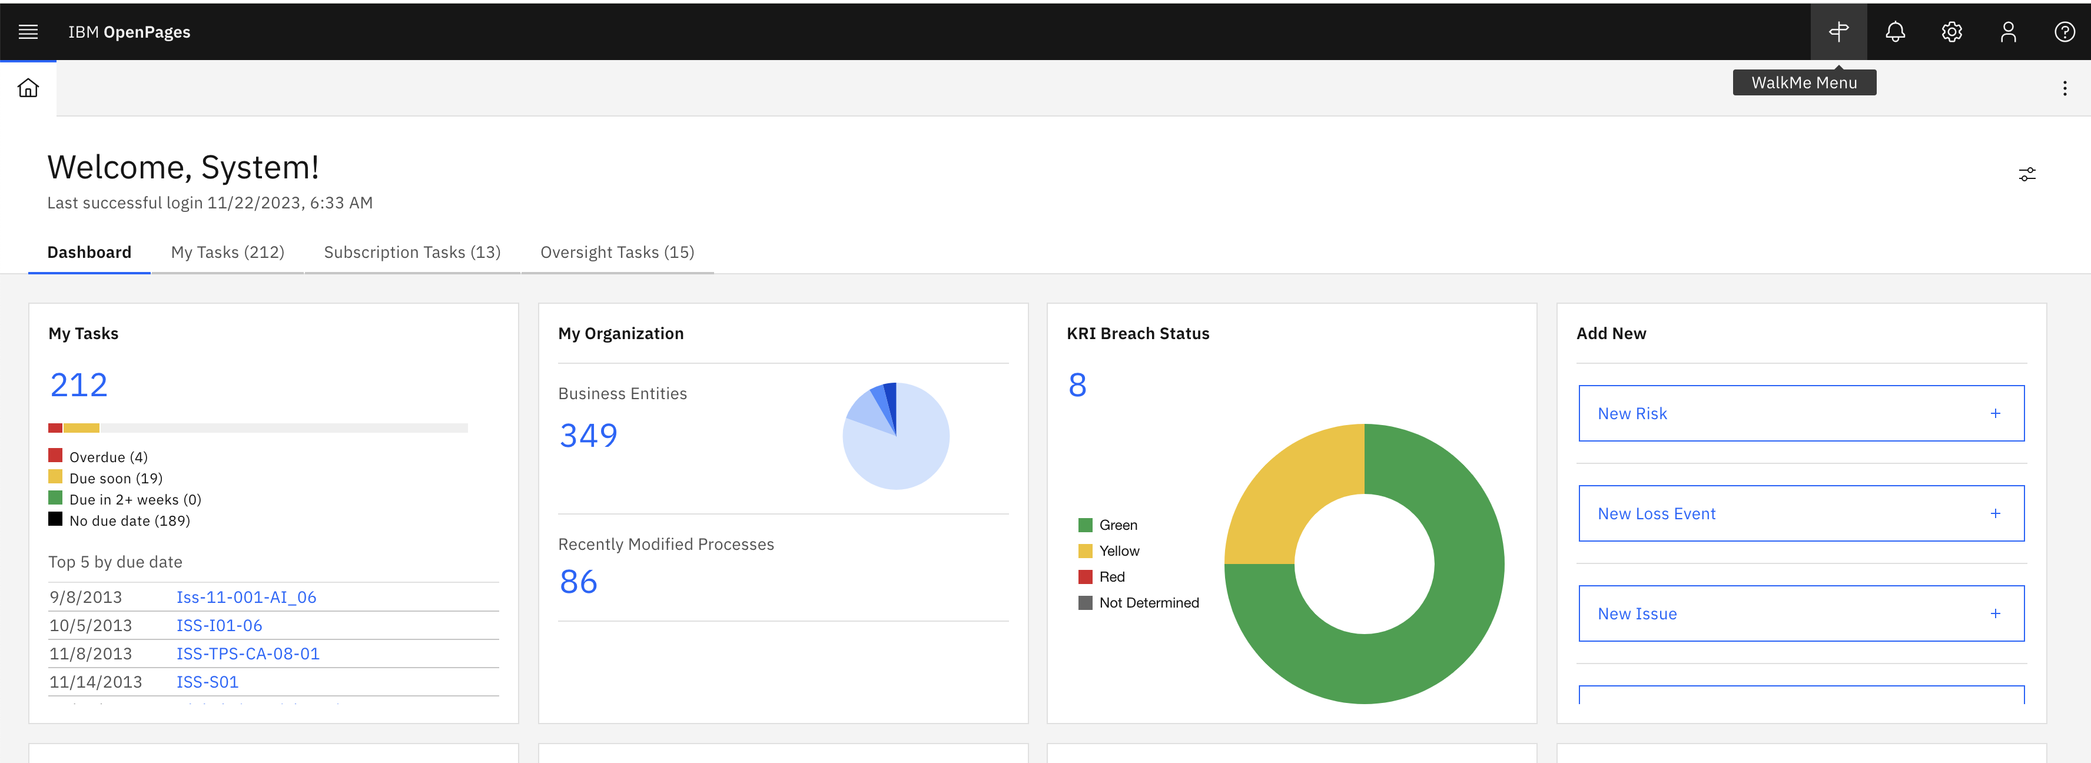Switch to the Oversight Tasks (15) tab
The height and width of the screenshot is (763, 2091).
617,251
